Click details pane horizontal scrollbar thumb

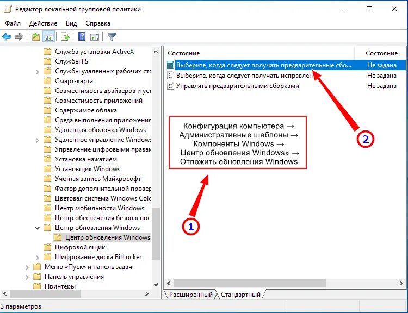tap(250, 283)
